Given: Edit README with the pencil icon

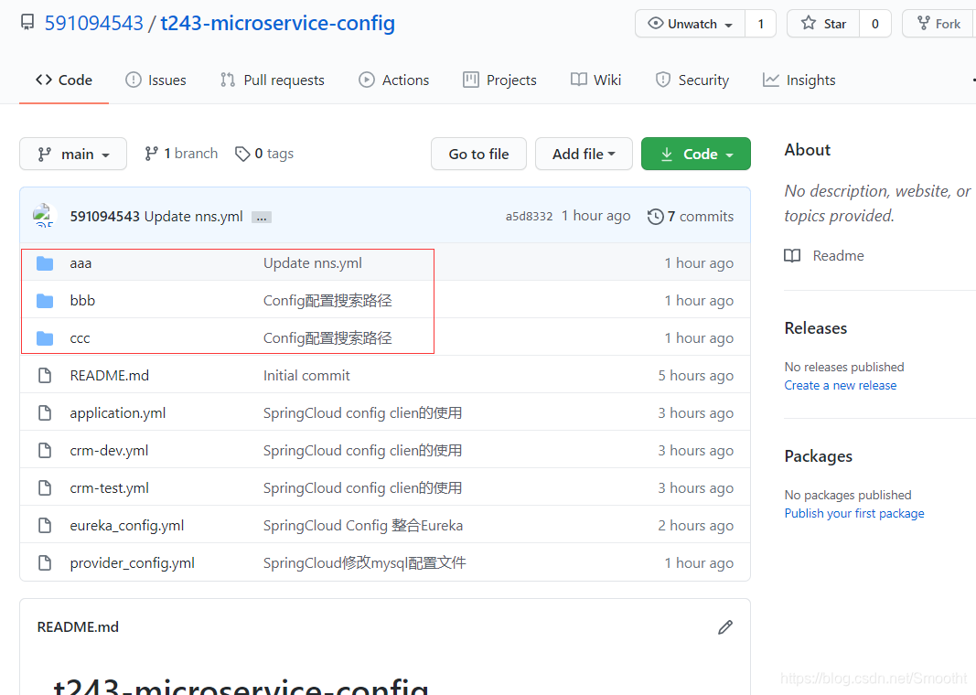Looking at the screenshot, I should click(x=725, y=627).
